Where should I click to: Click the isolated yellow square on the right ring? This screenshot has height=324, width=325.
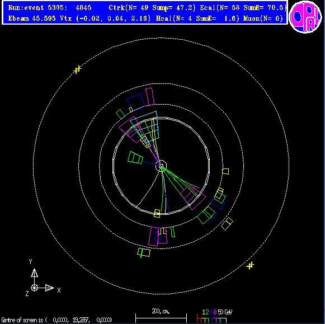pos(225,171)
